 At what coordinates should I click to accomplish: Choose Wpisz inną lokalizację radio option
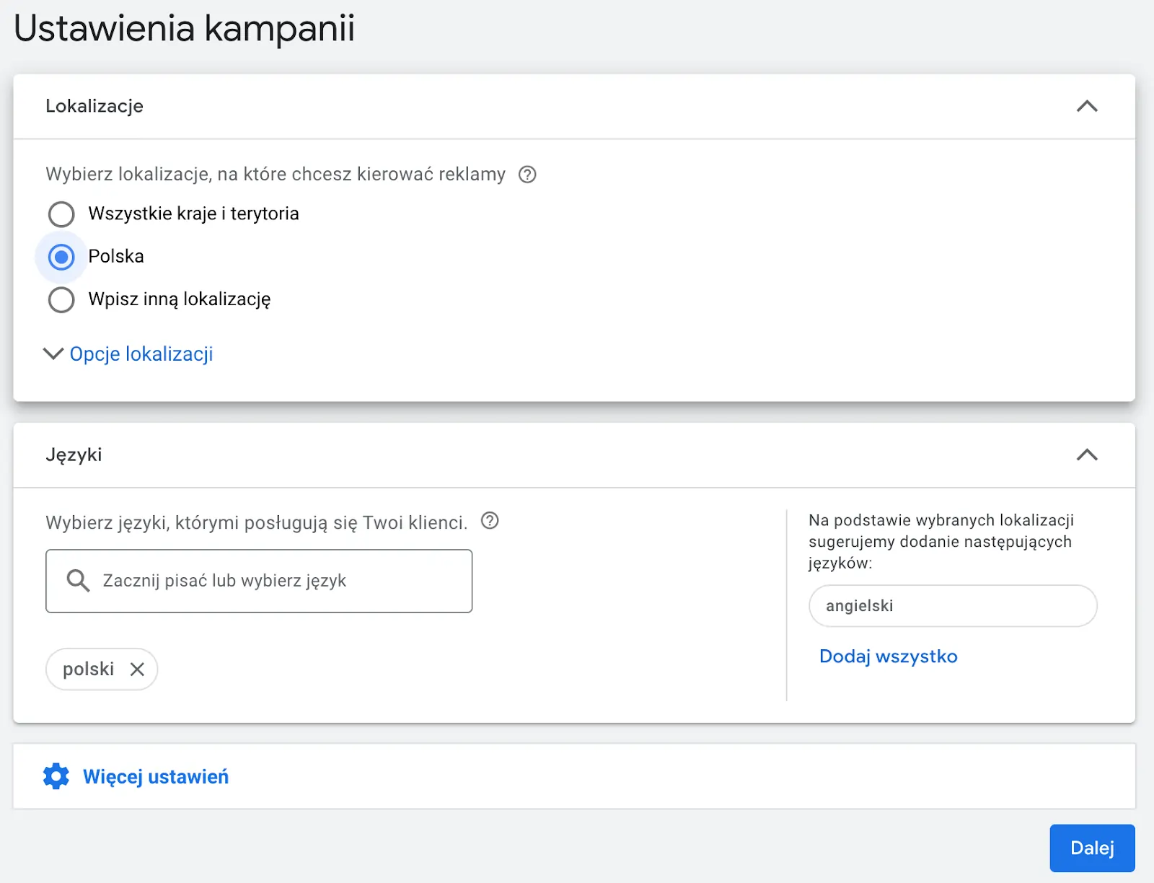tap(61, 299)
